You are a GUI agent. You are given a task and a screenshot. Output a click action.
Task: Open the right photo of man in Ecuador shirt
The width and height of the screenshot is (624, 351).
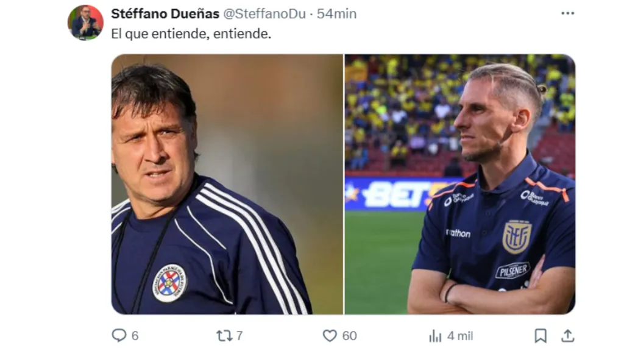click(x=459, y=184)
